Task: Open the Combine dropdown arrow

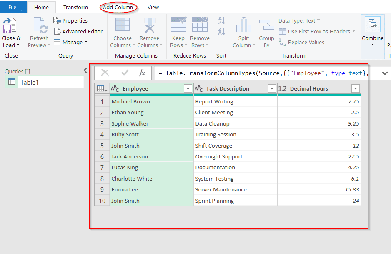Action: point(373,45)
